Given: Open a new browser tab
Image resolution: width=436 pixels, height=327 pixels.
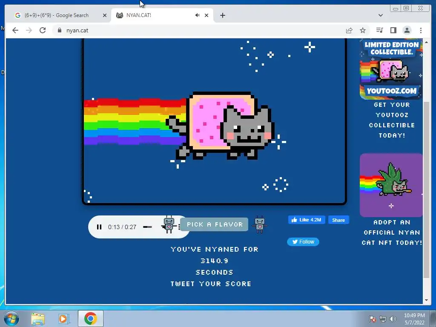Looking at the screenshot, I should (x=222, y=15).
